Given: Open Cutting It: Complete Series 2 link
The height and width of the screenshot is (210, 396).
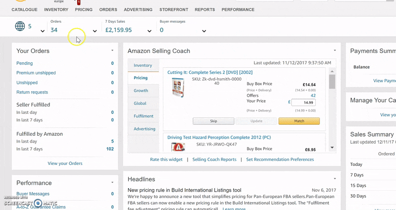Looking at the screenshot, I should pyautogui.click(x=210, y=72).
